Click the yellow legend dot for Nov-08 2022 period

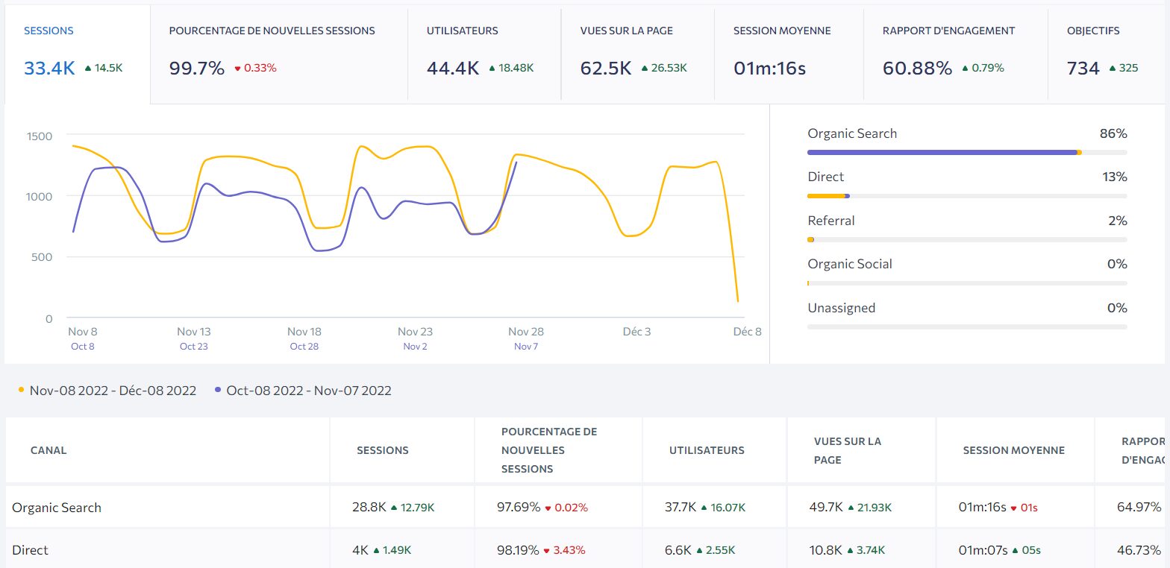21,390
